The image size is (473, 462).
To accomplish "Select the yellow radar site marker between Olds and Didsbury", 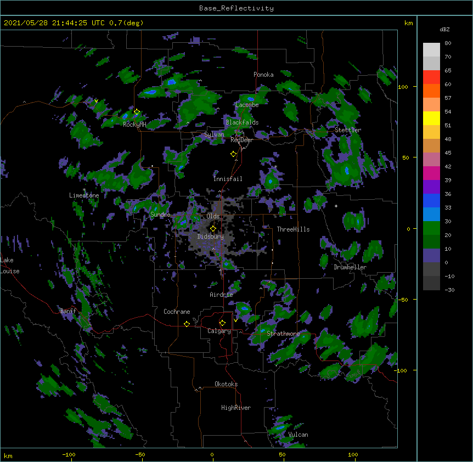I will point(213,229).
